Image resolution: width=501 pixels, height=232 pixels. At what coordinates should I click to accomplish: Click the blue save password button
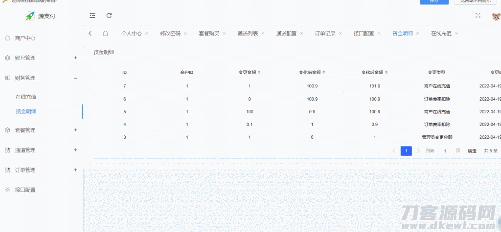click(434, 2)
